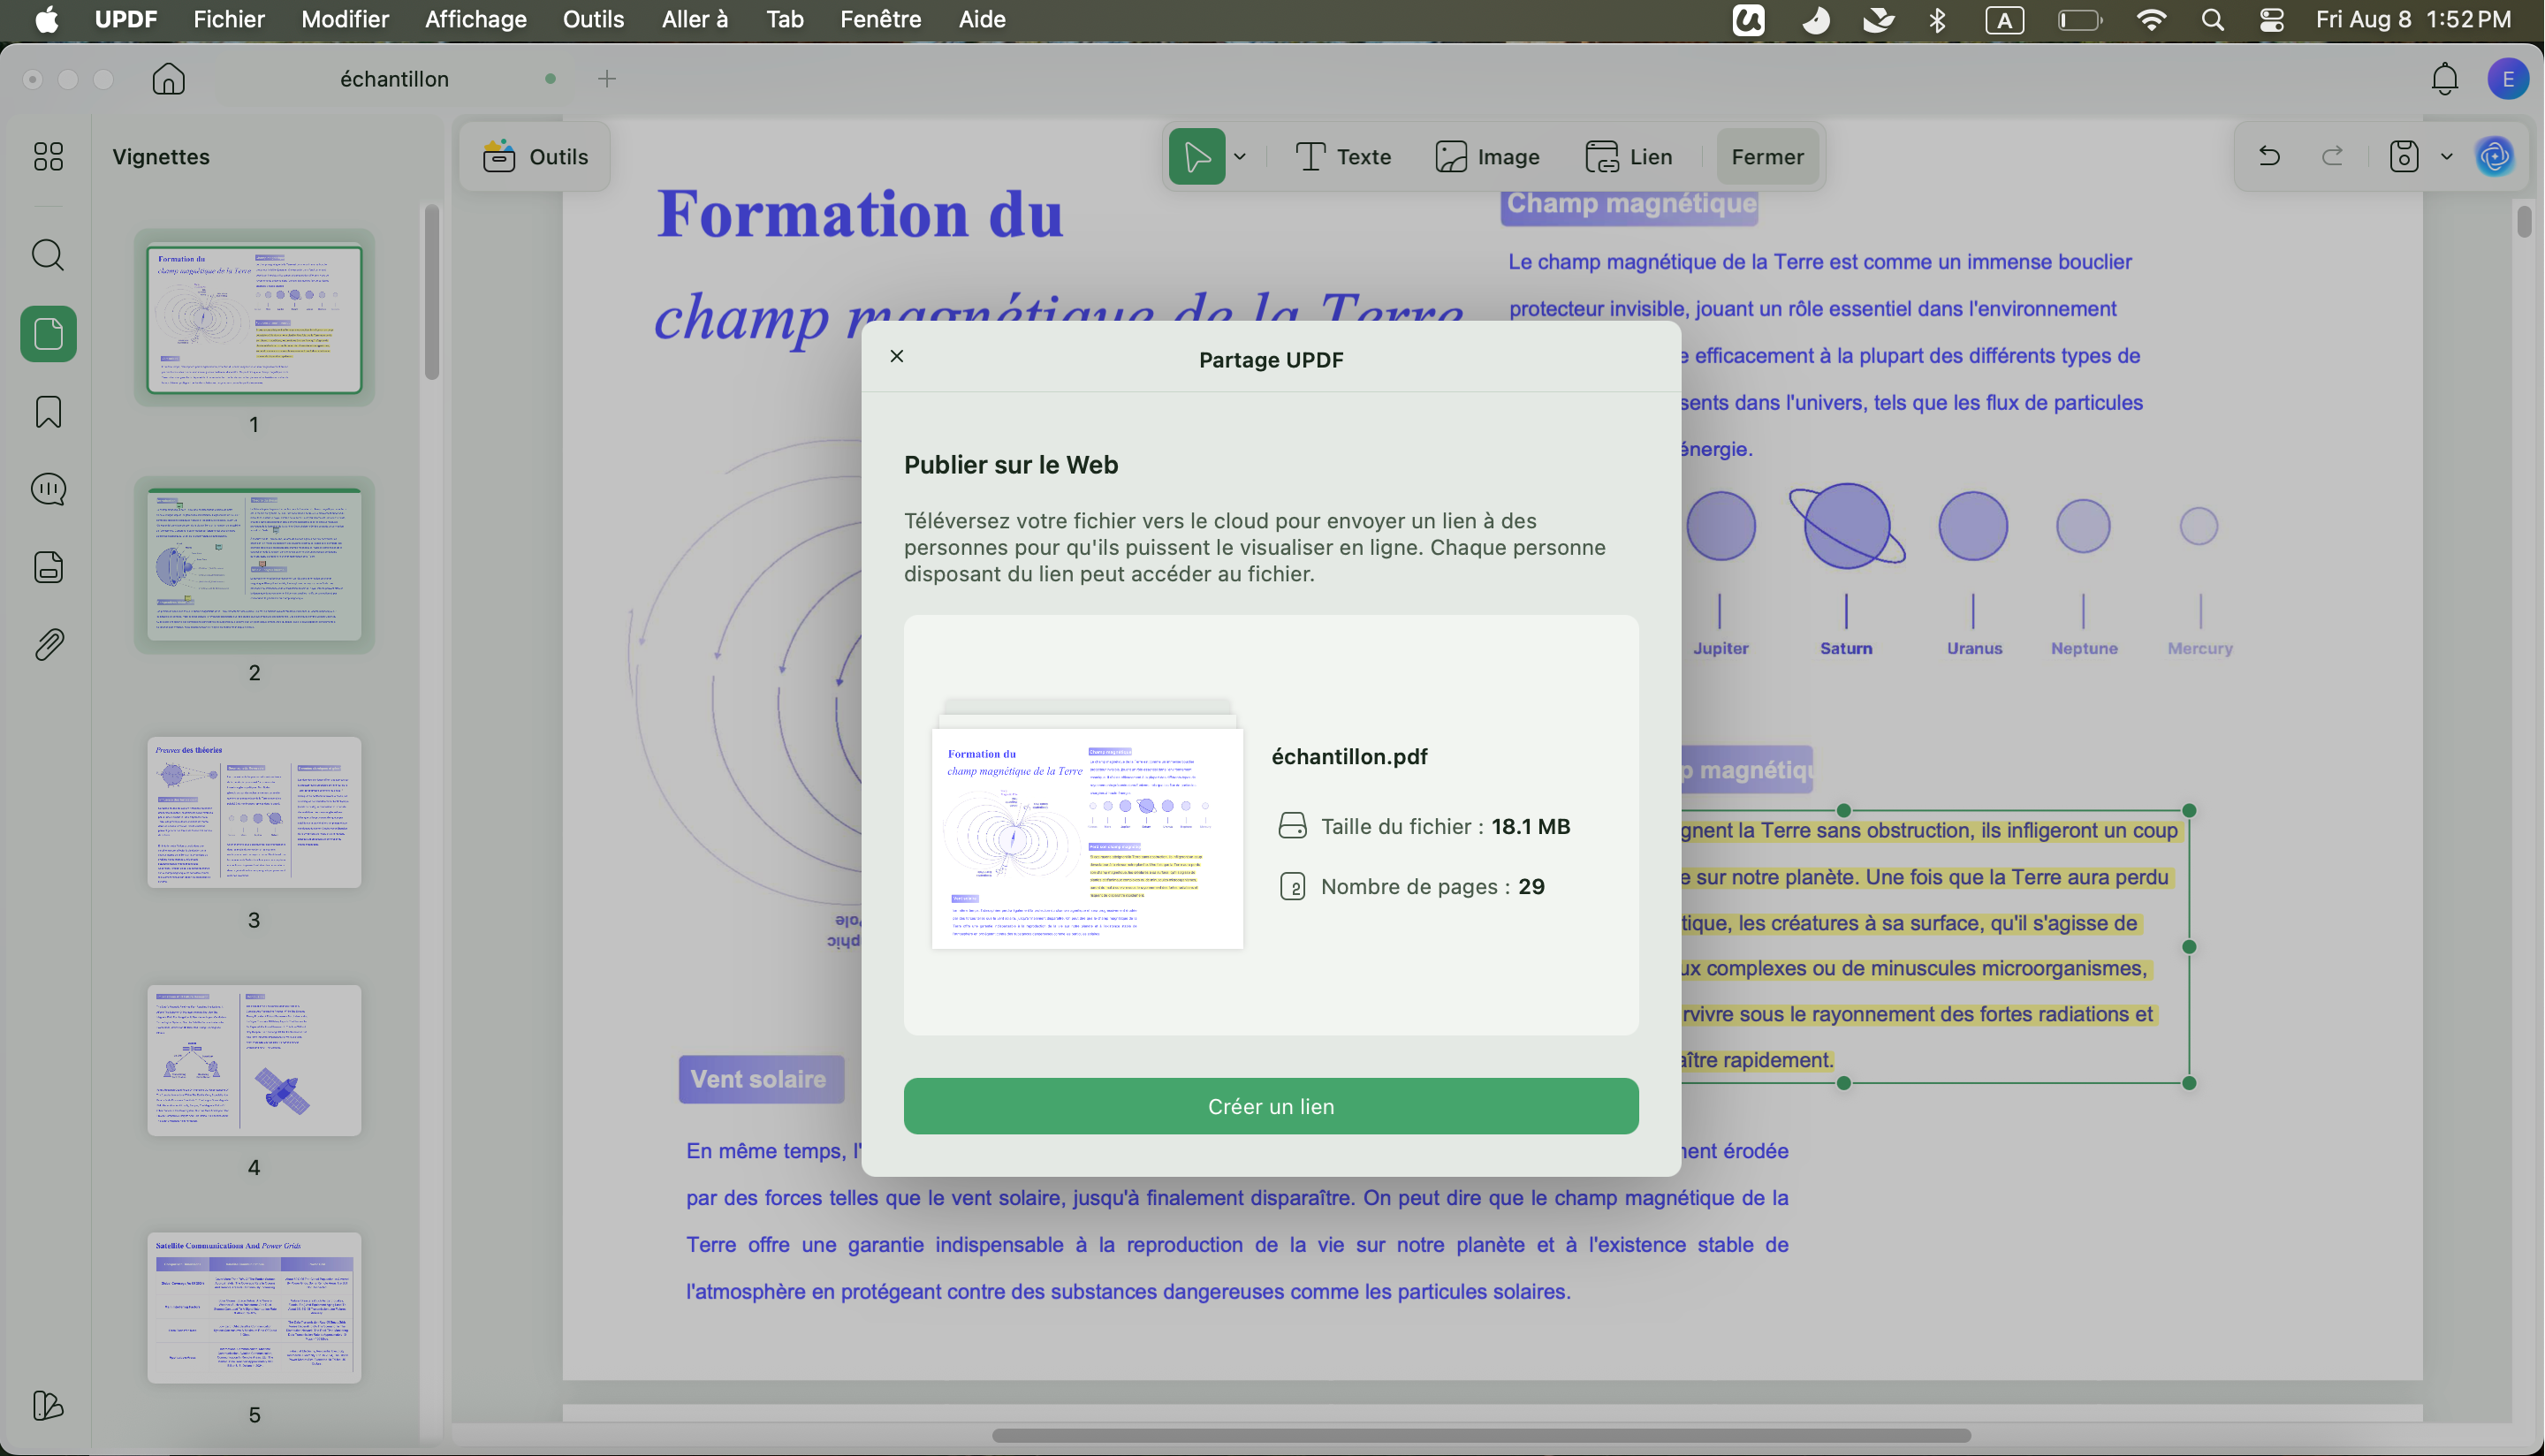Image resolution: width=2545 pixels, height=1456 pixels.
Task: Click the Champ magnétique heading
Action: [x=1631, y=204]
